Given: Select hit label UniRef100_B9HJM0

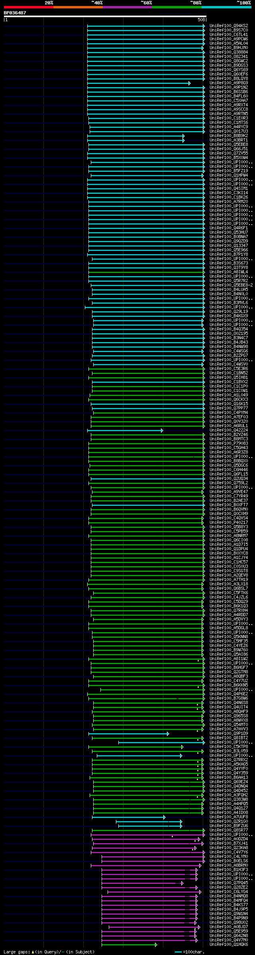Looking at the screenshot, I should coord(229,48).
